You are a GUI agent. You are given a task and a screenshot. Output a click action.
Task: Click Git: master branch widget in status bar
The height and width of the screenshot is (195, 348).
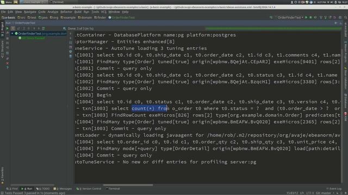pyautogui.click(x=324, y=193)
